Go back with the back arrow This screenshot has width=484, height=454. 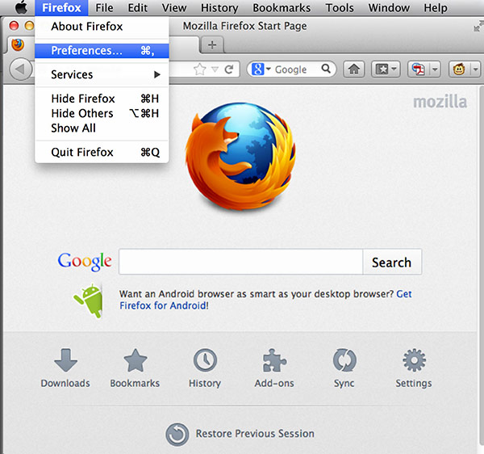[x=20, y=69]
